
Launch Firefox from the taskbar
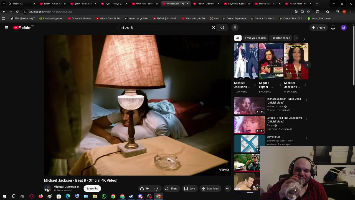pyautogui.click(x=40, y=197)
